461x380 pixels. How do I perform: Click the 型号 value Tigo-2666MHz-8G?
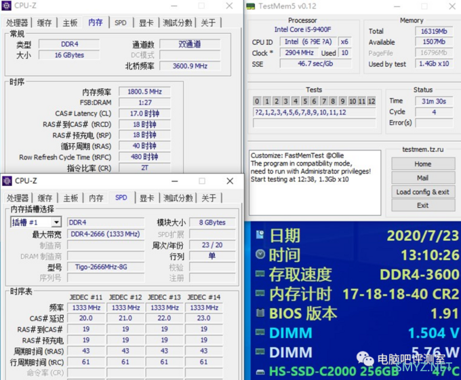106,267
